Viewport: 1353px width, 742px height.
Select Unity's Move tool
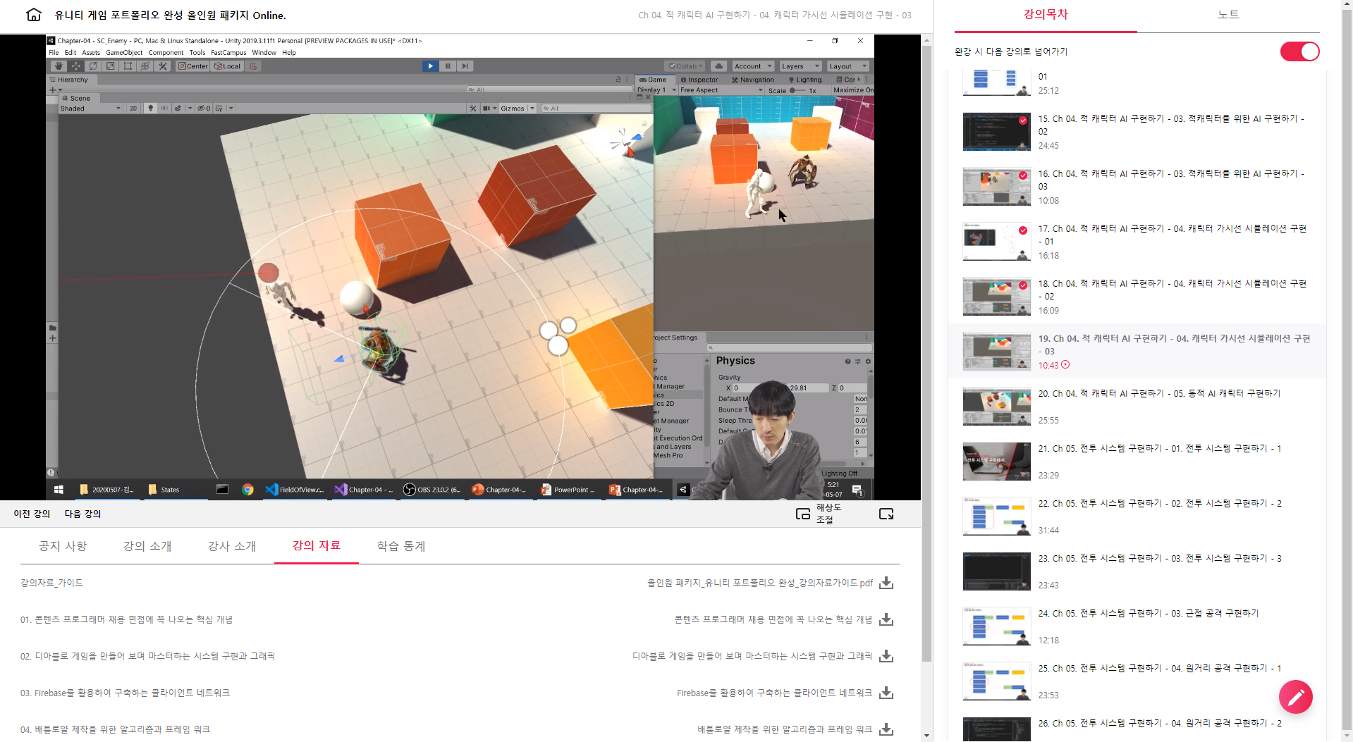tap(76, 66)
